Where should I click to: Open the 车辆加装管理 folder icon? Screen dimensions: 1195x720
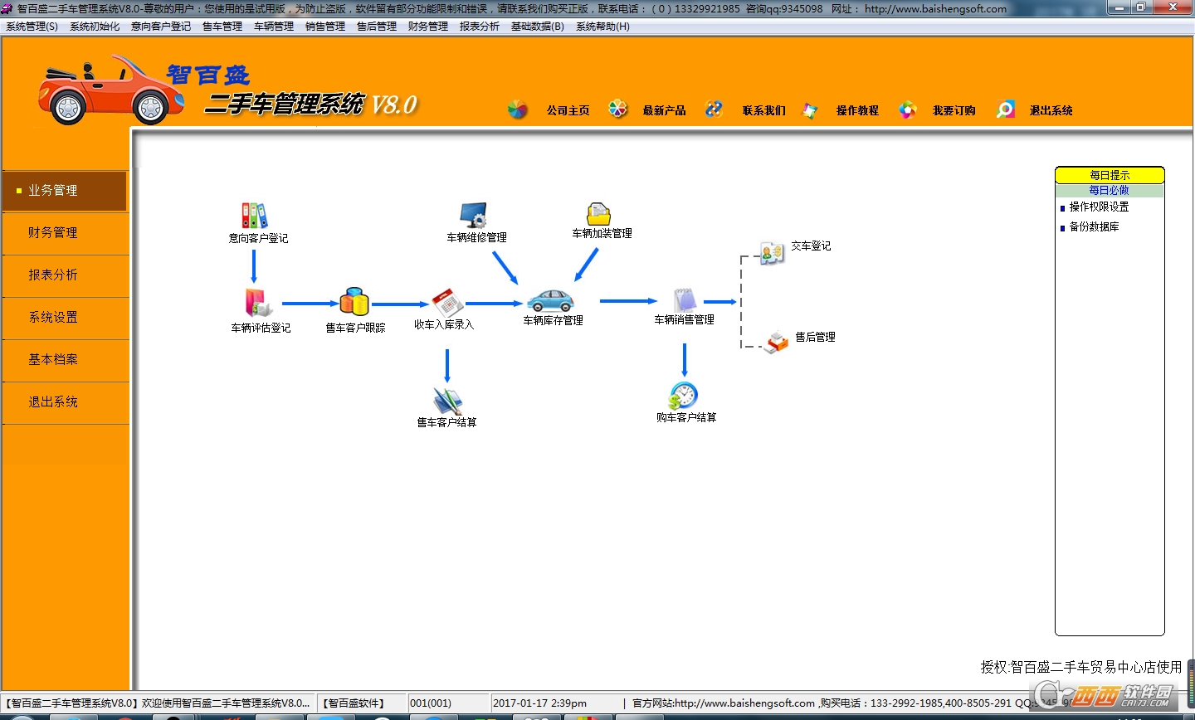point(598,215)
